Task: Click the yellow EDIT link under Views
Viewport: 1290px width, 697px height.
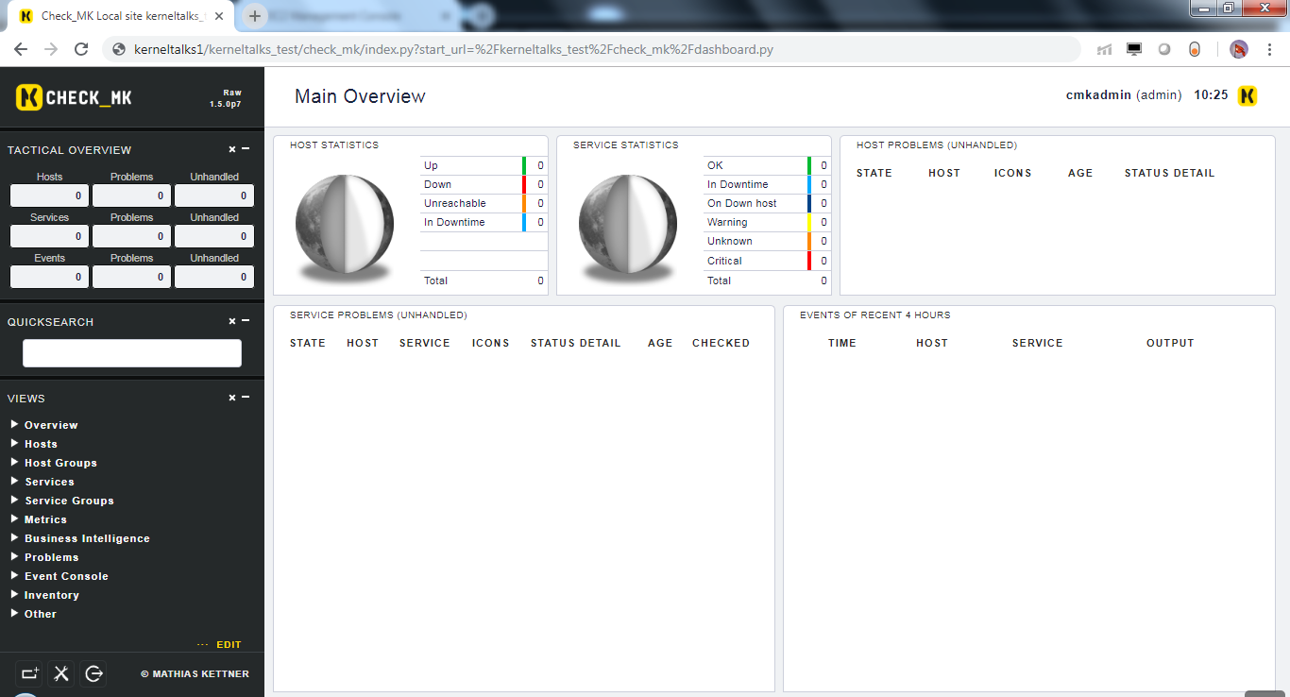Action: [x=229, y=645]
